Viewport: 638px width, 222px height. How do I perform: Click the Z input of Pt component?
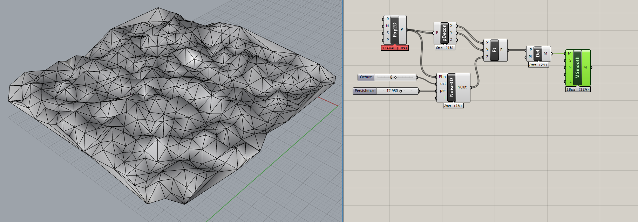pyautogui.click(x=487, y=57)
